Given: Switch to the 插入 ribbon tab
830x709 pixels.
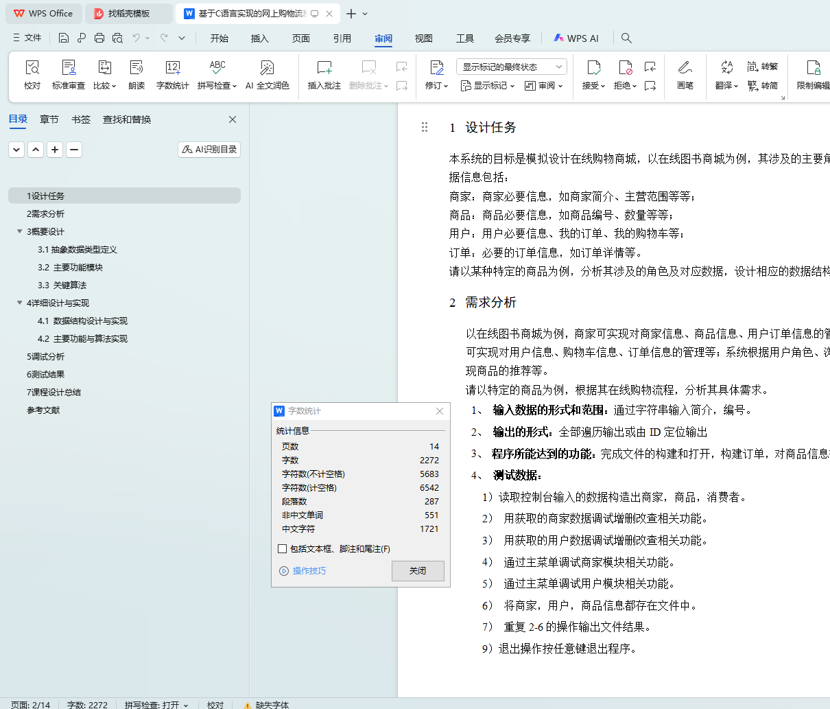Looking at the screenshot, I should tap(260, 38).
